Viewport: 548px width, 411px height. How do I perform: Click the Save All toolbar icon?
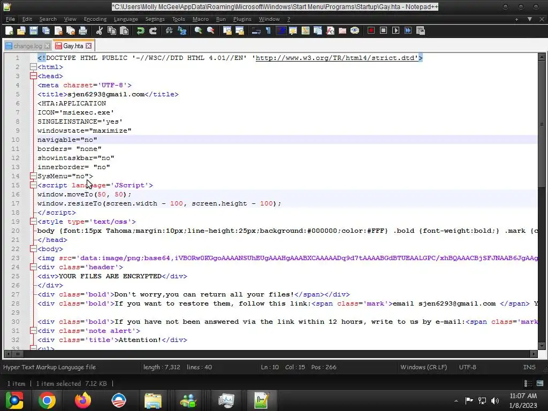pyautogui.click(x=46, y=31)
